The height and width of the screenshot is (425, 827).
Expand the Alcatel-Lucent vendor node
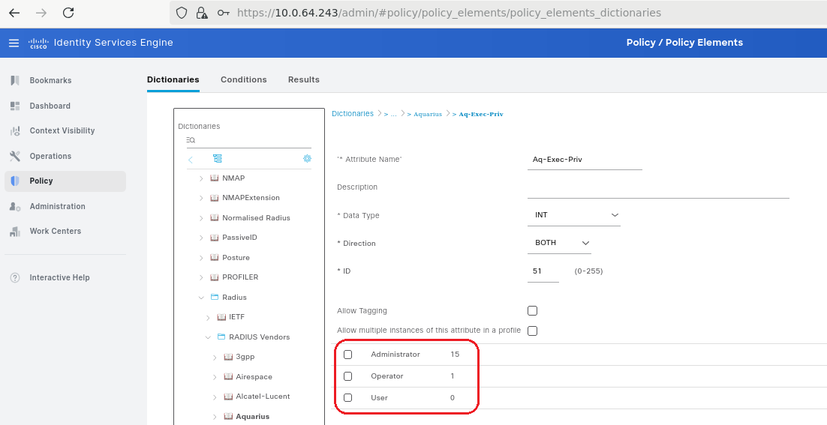point(215,397)
